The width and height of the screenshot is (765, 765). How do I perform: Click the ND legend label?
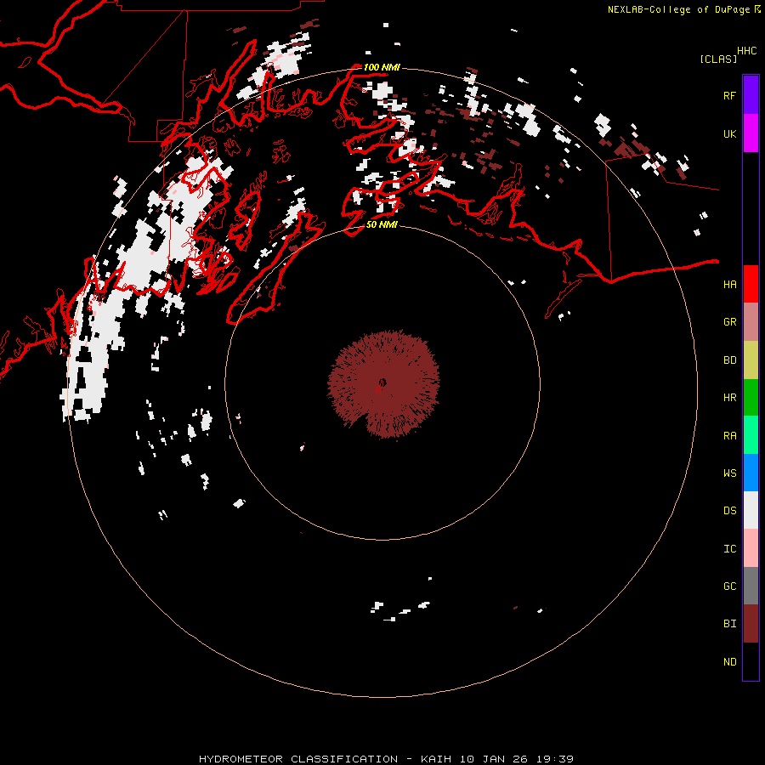click(729, 662)
